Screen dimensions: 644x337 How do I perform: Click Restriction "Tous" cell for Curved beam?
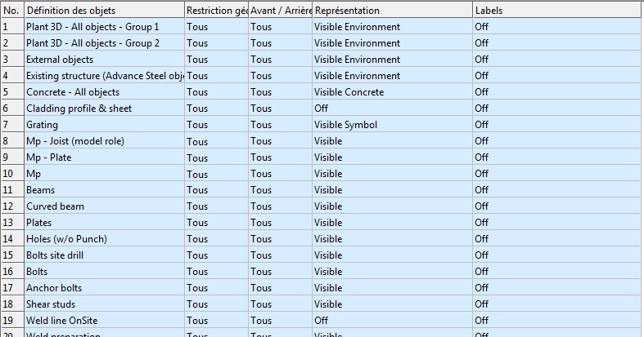click(x=197, y=206)
